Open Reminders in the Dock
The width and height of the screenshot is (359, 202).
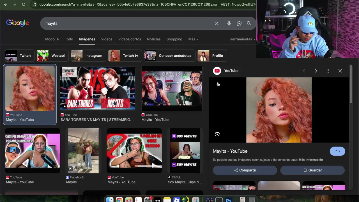138,200
